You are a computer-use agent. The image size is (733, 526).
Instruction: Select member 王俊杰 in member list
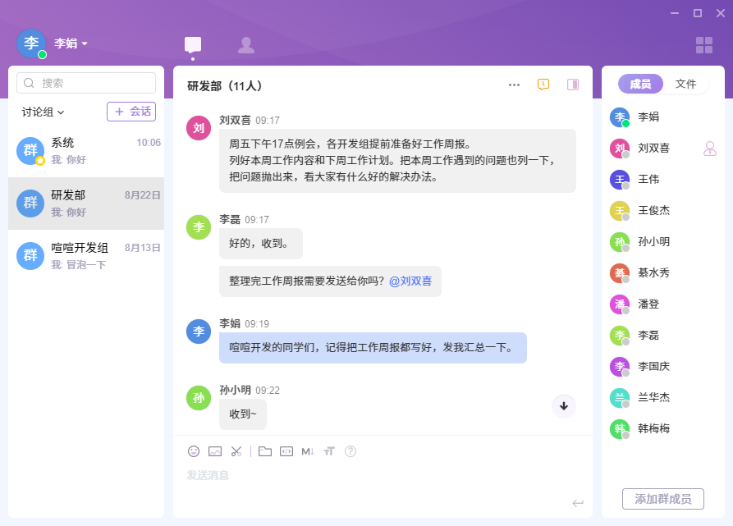663,210
